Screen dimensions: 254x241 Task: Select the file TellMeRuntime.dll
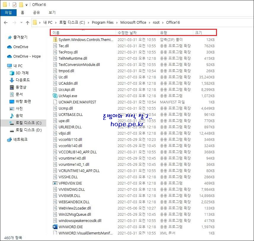point(73,59)
